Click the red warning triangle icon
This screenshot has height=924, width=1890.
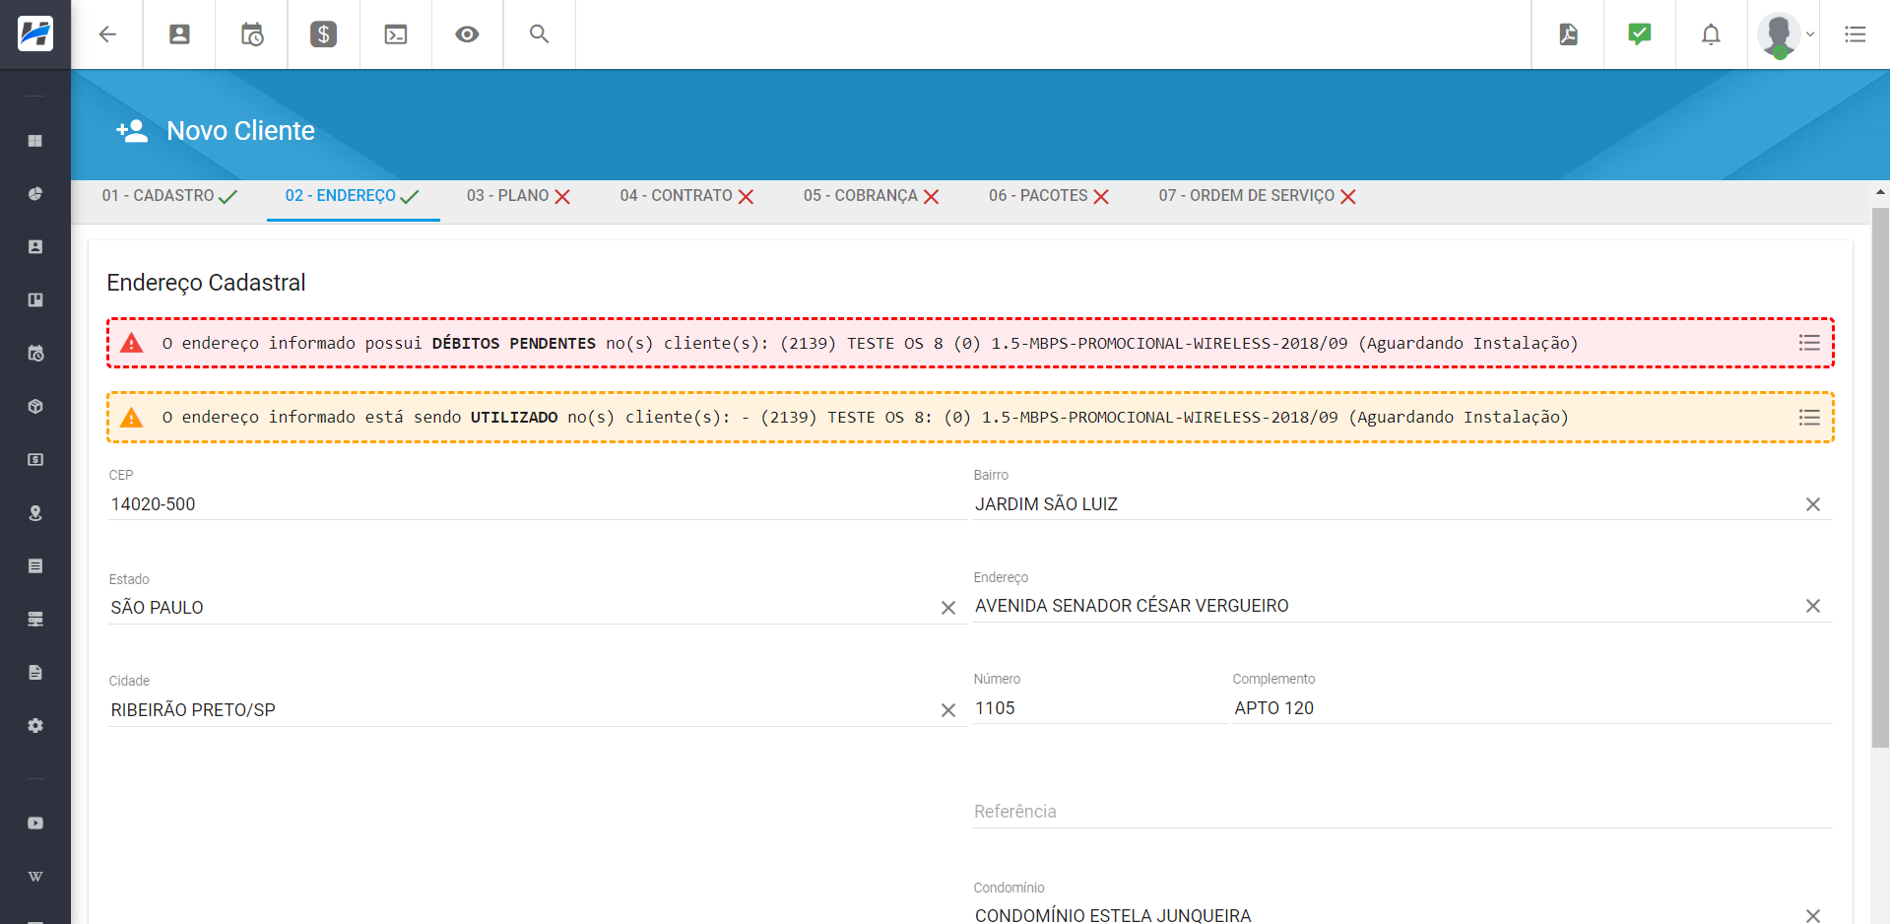click(132, 343)
